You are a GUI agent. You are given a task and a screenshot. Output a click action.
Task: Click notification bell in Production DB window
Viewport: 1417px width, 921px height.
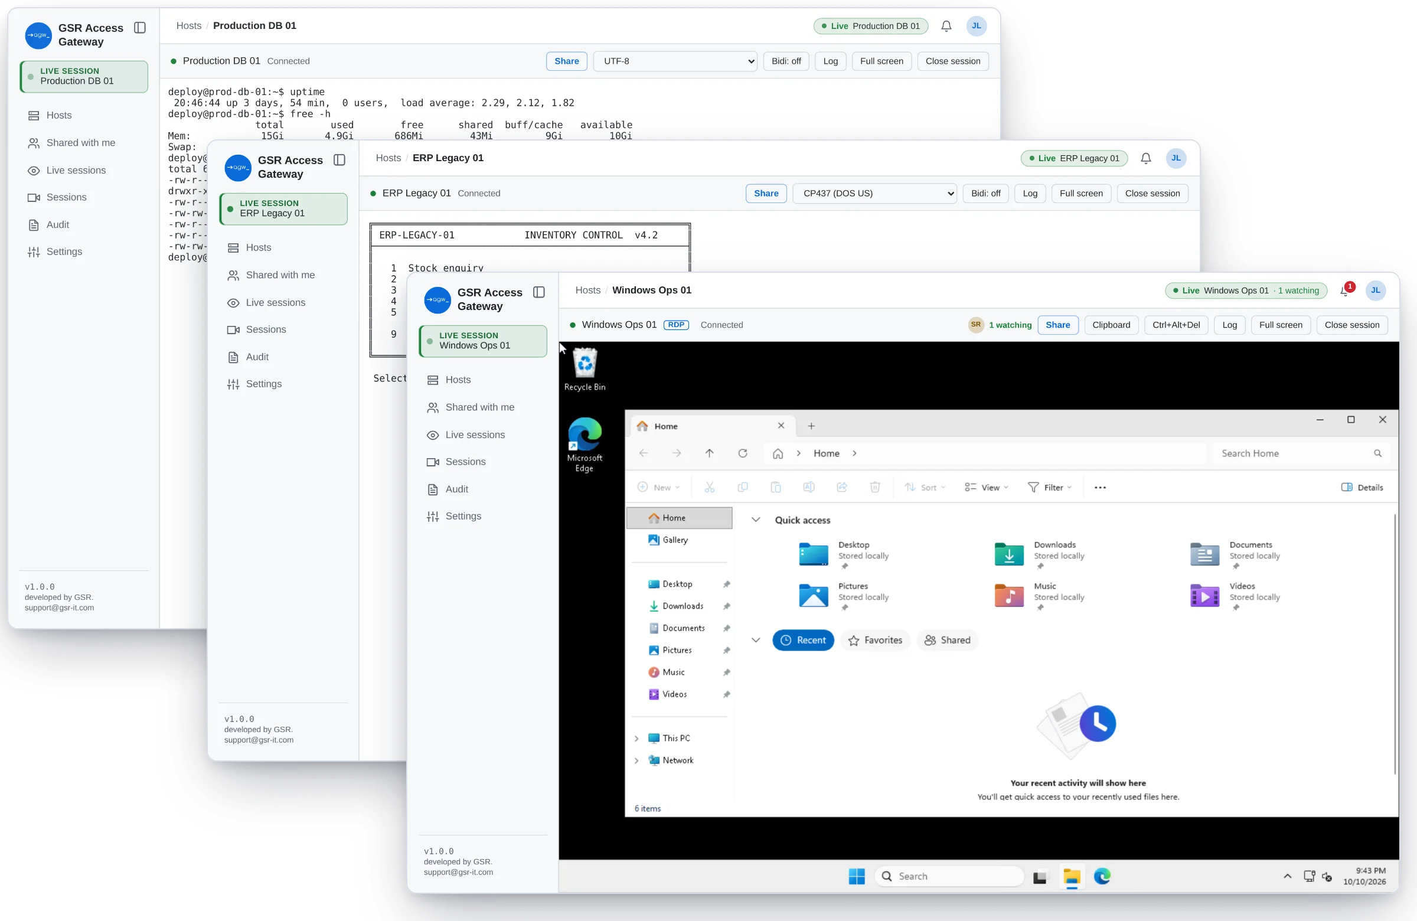point(946,26)
